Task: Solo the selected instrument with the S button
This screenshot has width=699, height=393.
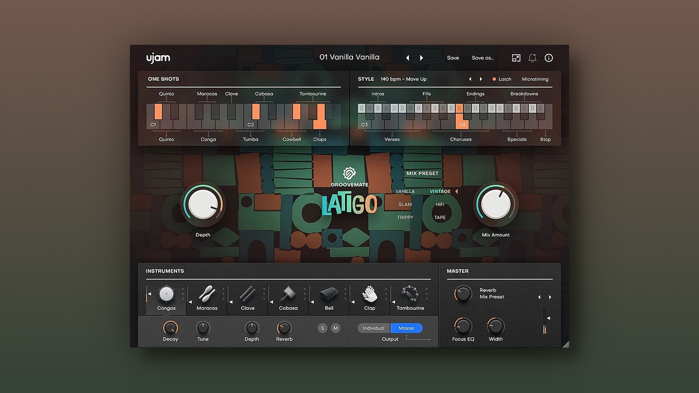Action: click(322, 328)
